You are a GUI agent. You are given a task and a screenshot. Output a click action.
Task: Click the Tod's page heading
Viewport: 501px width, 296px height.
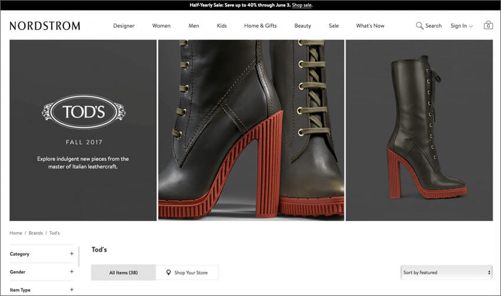(99, 249)
